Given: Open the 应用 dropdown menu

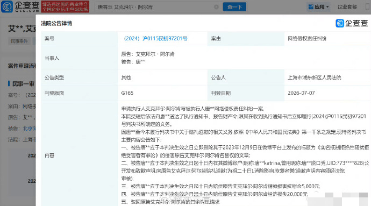Looking at the screenshot, I should [319, 7].
